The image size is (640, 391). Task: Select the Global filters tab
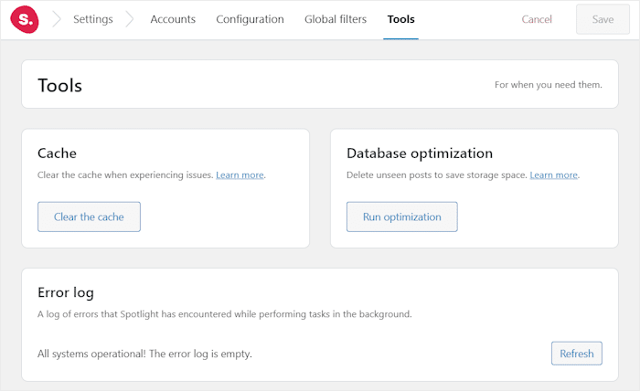pos(336,19)
